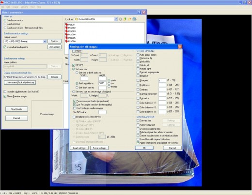Enable Canvas size checkbox
This screenshot has width=252, height=195.
138,120
